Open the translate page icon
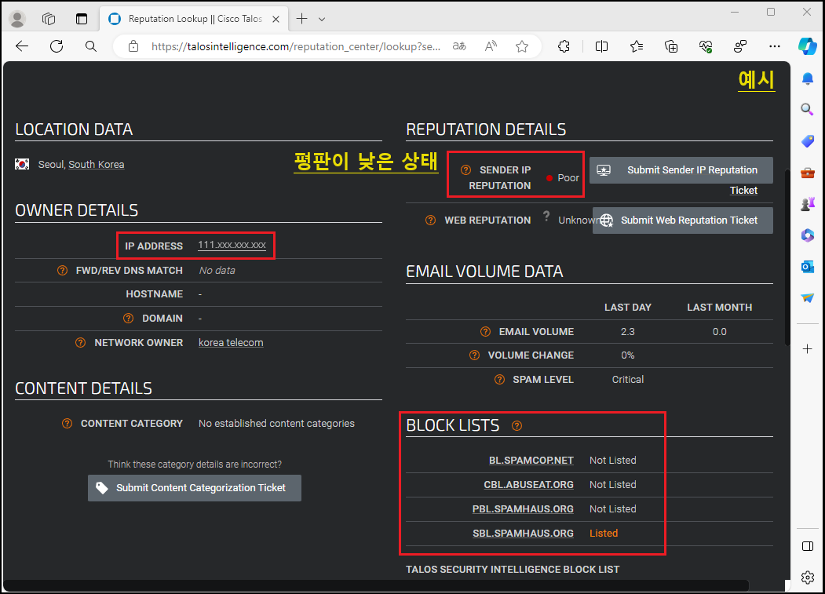Image resolution: width=825 pixels, height=594 pixels. tap(459, 46)
